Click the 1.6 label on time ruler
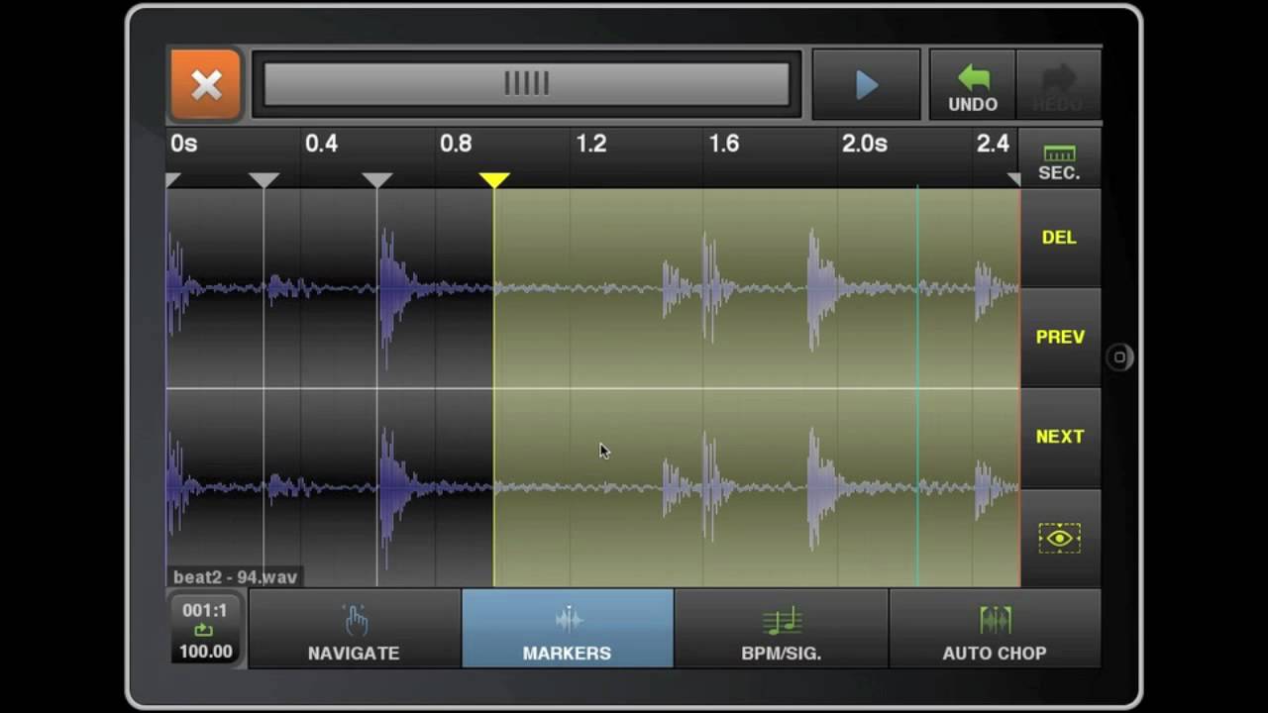 tap(724, 144)
